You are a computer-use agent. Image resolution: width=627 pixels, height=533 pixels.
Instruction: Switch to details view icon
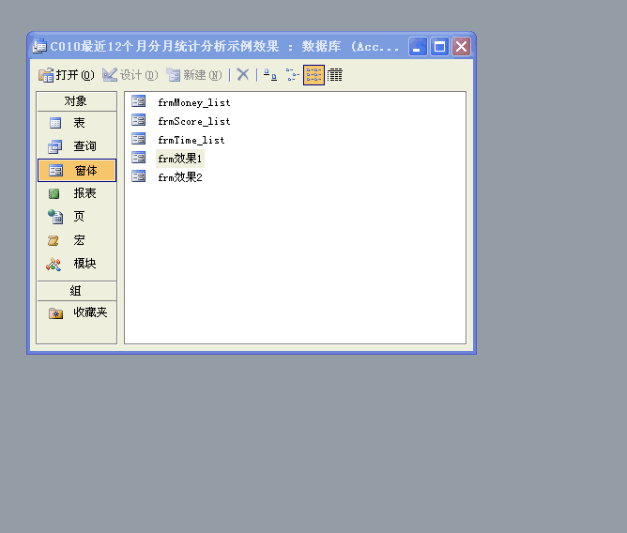click(335, 75)
